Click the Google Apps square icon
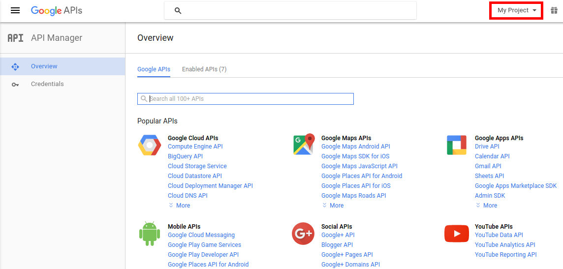This screenshot has width=563, height=269. pos(456,145)
